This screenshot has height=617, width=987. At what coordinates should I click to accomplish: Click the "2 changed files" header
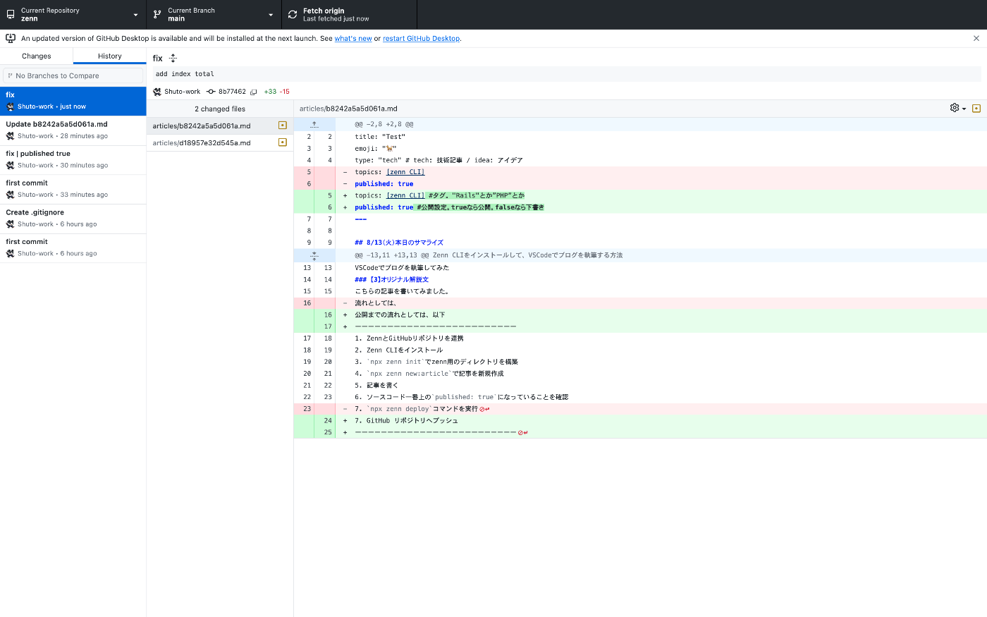click(x=220, y=109)
